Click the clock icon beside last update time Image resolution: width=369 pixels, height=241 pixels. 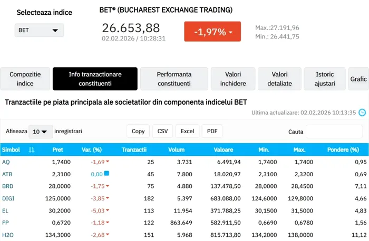(x=362, y=112)
